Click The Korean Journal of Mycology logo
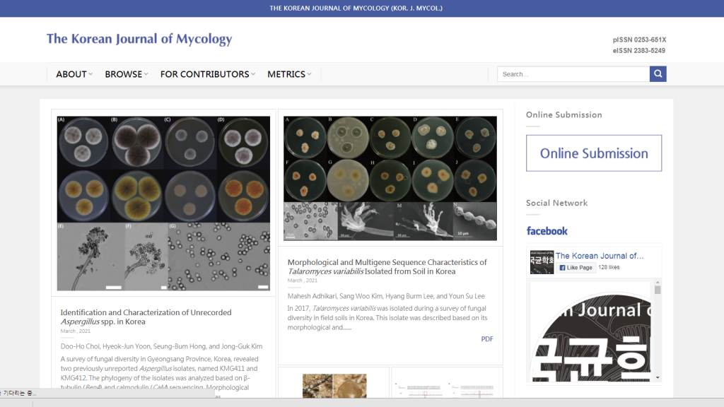The height and width of the screenshot is (407, 724). pyautogui.click(x=139, y=40)
